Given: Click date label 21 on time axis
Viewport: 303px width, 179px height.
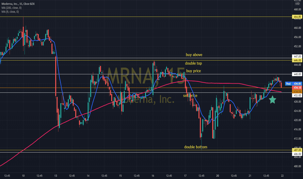Looking at the screenshot, I should point(250,176).
